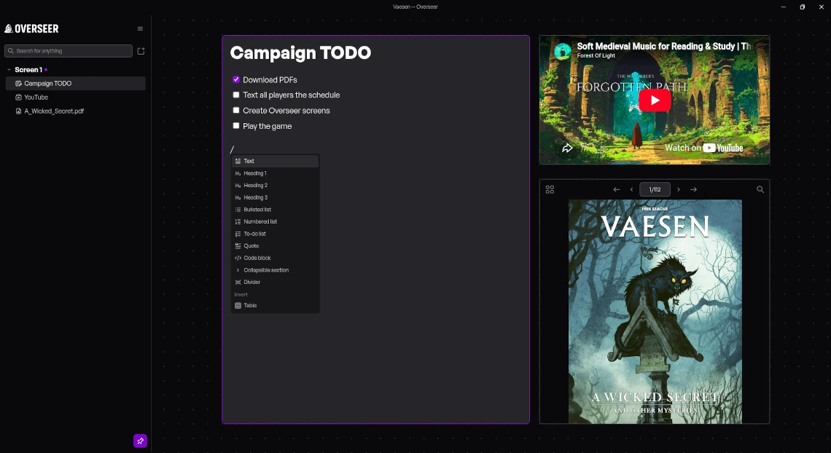Check Create Overseer screens item

236,110
